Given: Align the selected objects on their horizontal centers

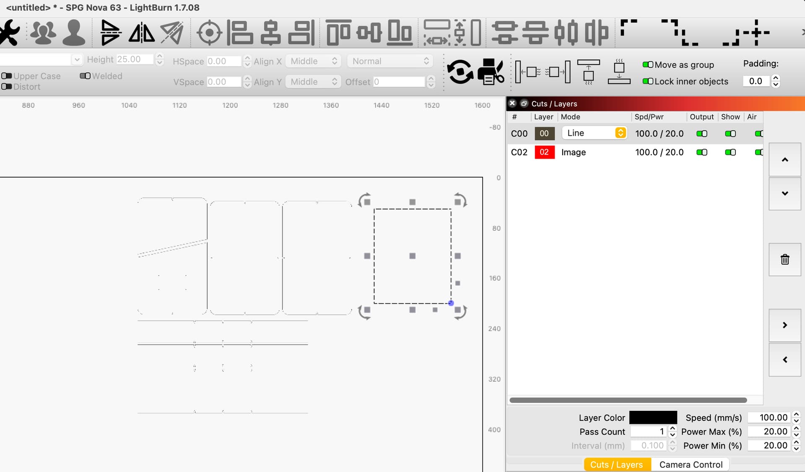Looking at the screenshot, I should (271, 33).
